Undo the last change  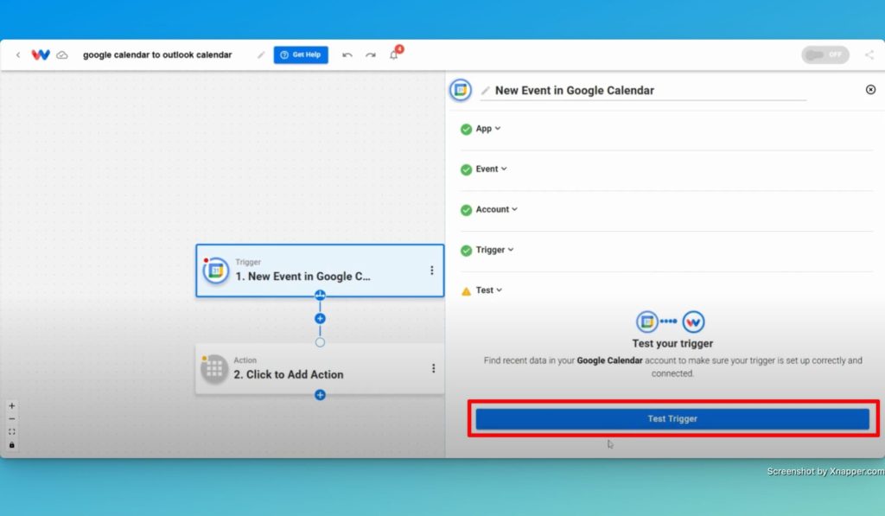(x=347, y=54)
